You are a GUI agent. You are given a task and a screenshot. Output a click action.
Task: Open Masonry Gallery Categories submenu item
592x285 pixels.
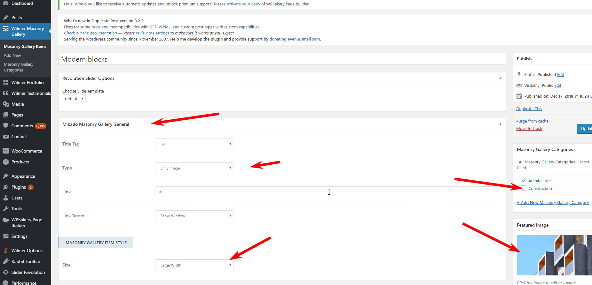19,67
